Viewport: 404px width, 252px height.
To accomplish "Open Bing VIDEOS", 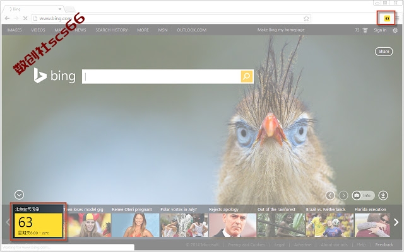I will click(38, 30).
